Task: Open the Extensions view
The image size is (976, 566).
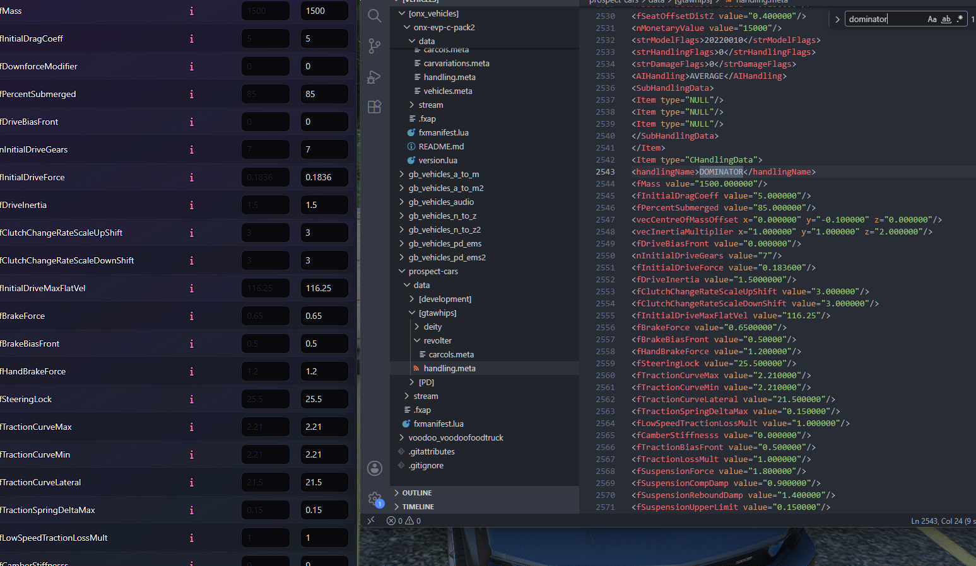Action: 375,107
